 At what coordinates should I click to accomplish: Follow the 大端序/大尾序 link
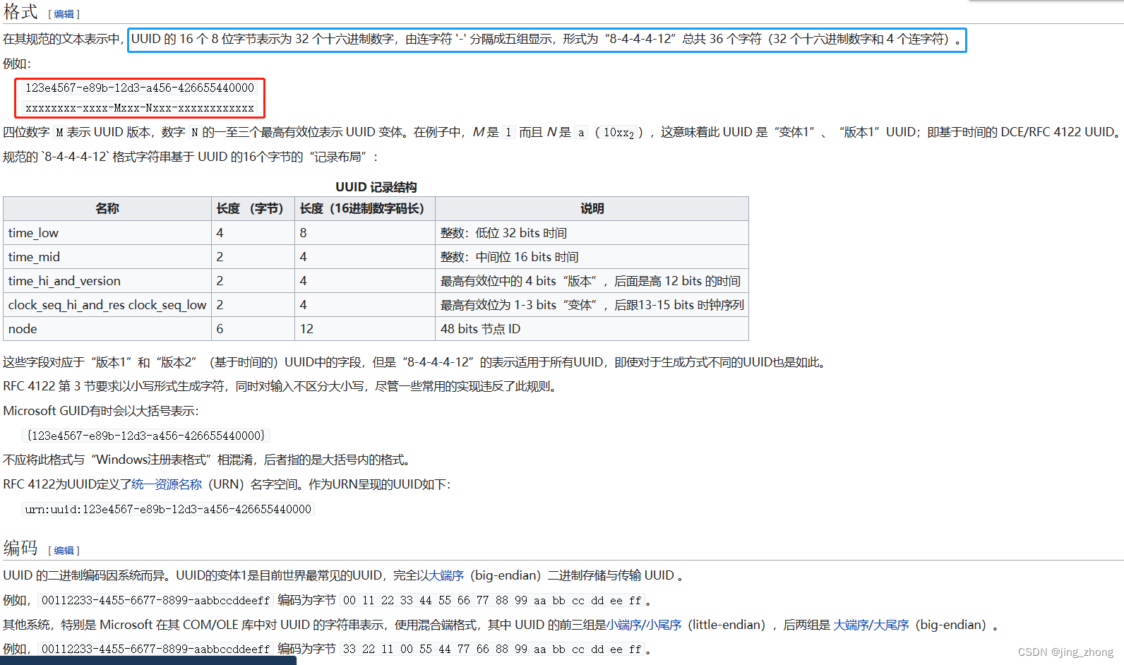871,625
